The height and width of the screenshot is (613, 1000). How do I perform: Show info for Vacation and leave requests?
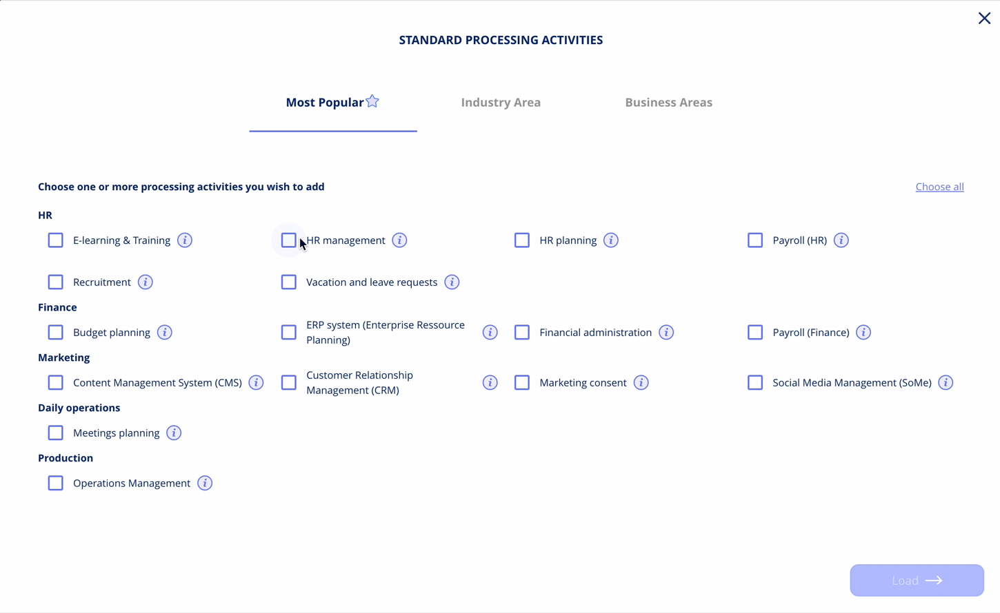[x=452, y=282]
